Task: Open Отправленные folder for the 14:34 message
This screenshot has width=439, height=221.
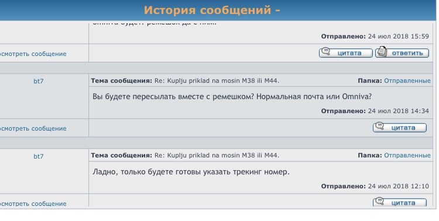Action: coord(407,80)
